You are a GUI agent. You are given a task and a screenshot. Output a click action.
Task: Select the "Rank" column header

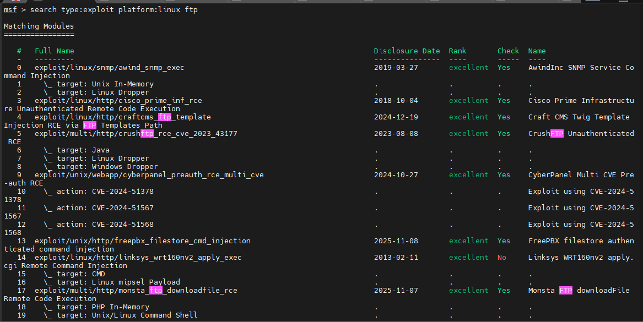[x=457, y=51]
